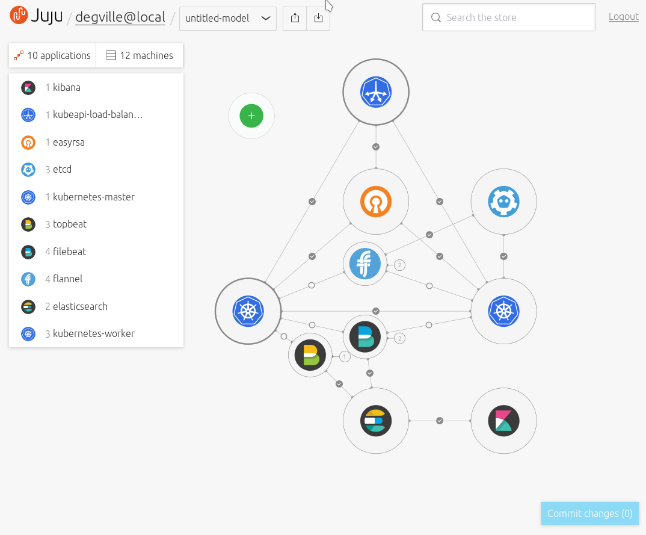Select the etcd gear node on the canvas
Viewport: 646px width, 535px height.
pyautogui.click(x=503, y=202)
